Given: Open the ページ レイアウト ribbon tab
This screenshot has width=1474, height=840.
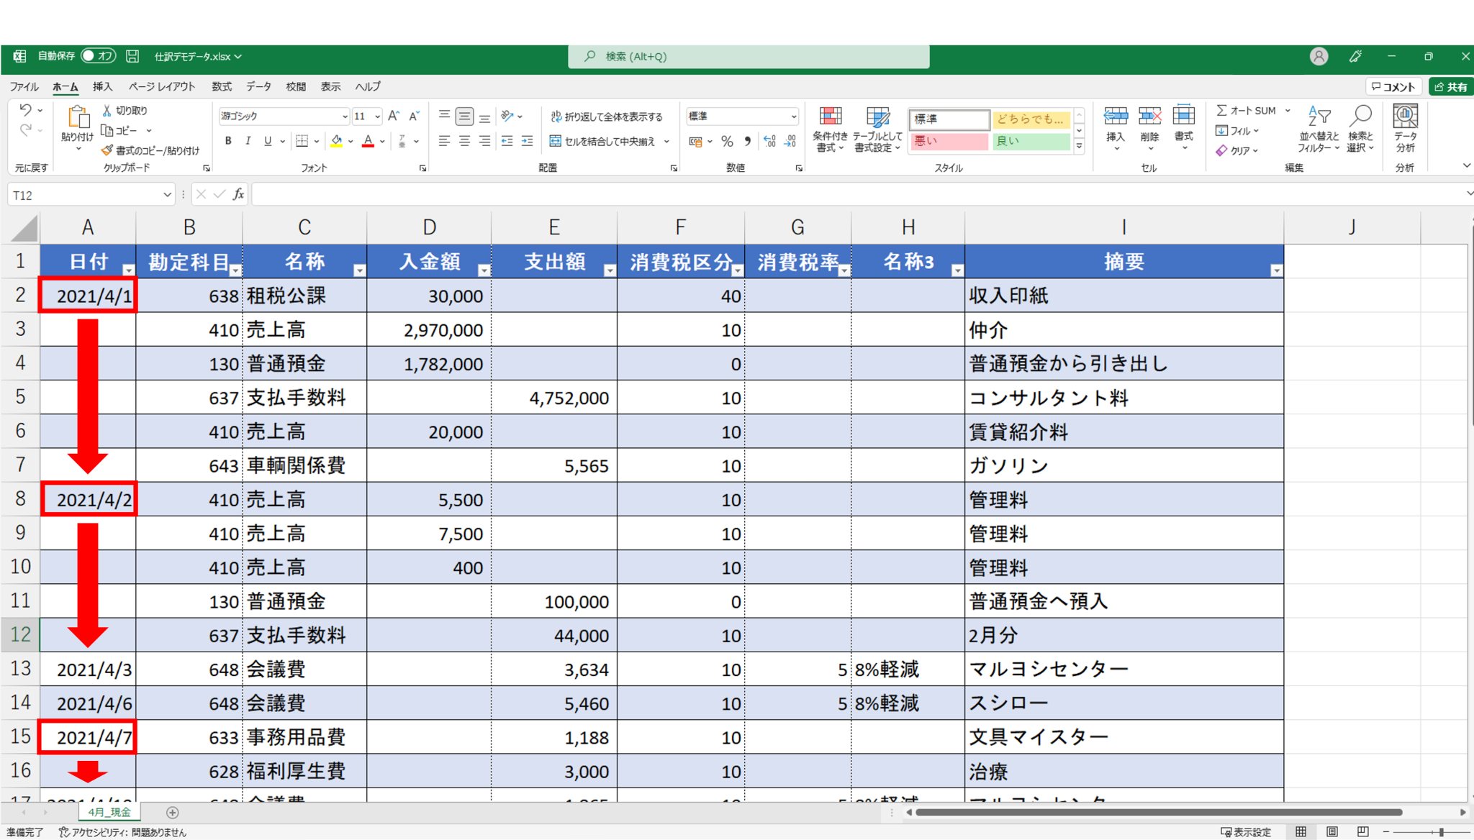Looking at the screenshot, I should pos(162,86).
